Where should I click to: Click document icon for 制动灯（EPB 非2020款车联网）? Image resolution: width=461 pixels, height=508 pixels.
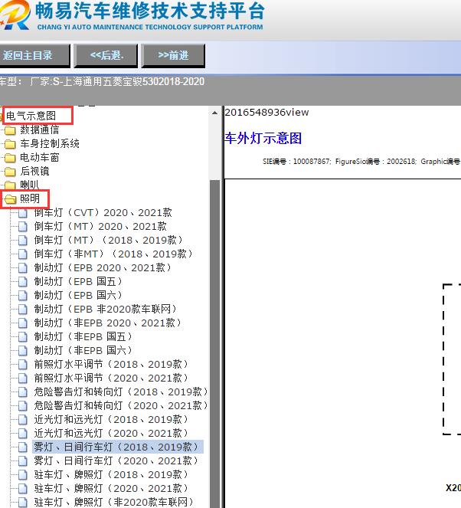(x=23, y=310)
